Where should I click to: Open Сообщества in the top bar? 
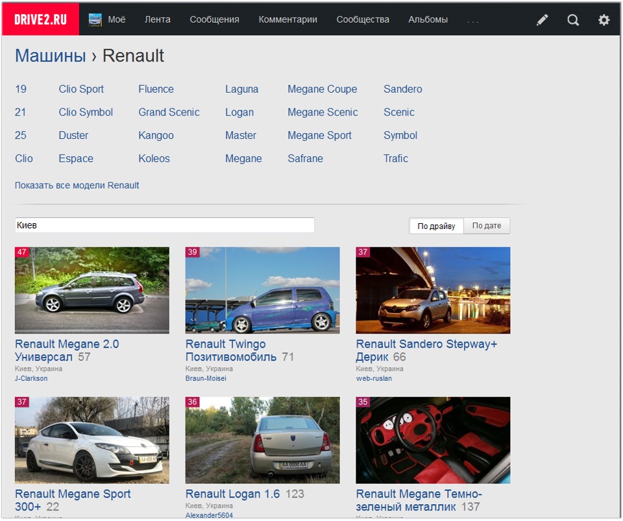point(363,19)
